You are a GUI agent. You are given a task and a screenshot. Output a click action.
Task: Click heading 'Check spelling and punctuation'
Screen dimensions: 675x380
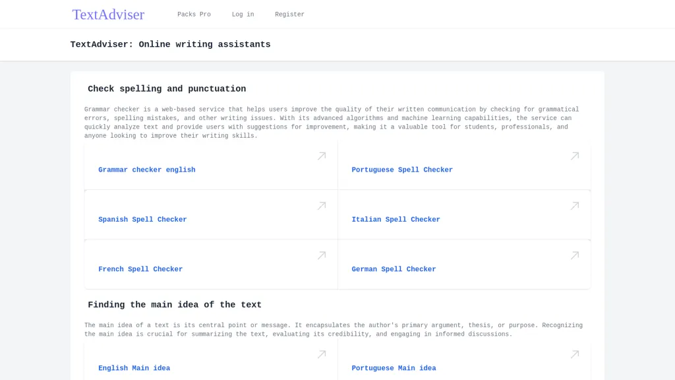[167, 89]
